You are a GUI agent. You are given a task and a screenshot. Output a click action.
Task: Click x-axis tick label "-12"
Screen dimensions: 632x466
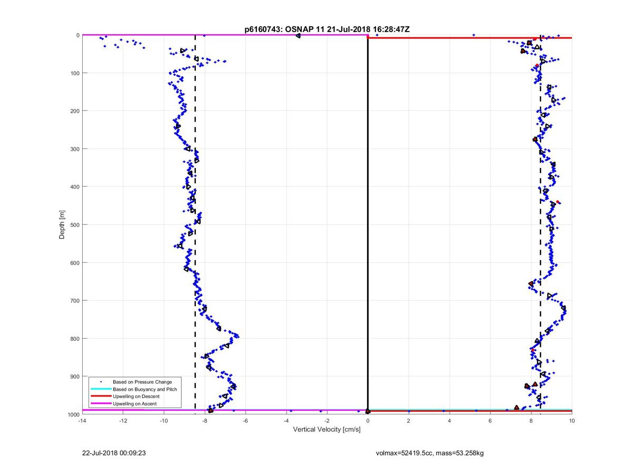(123, 421)
